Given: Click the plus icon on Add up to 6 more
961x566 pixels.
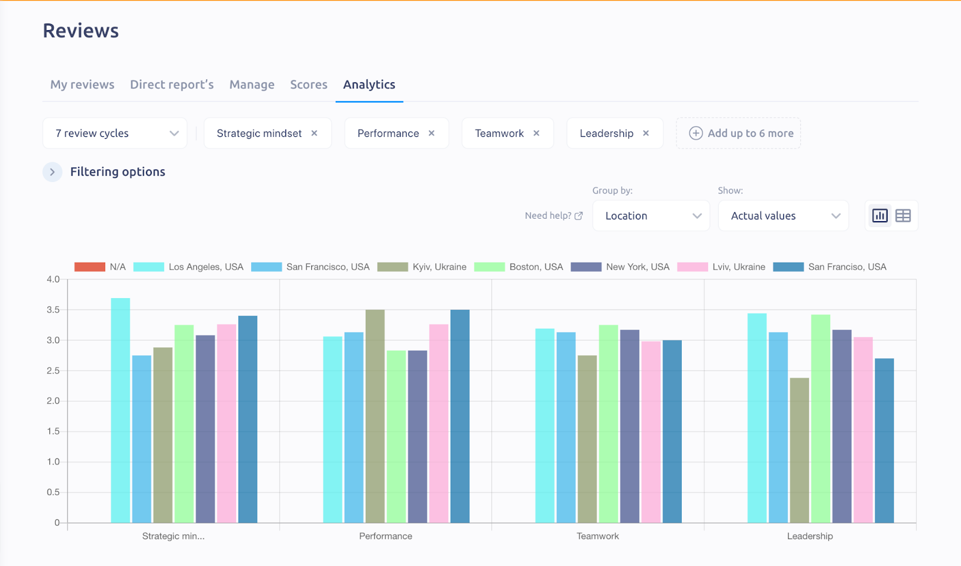Looking at the screenshot, I should (696, 133).
